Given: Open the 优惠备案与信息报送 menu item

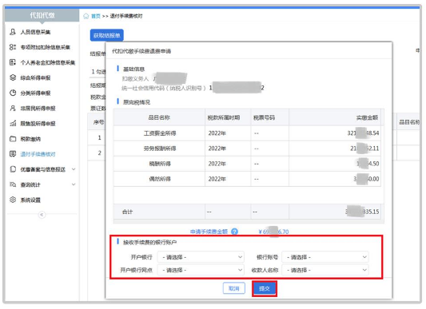Looking at the screenshot, I should (42, 169).
